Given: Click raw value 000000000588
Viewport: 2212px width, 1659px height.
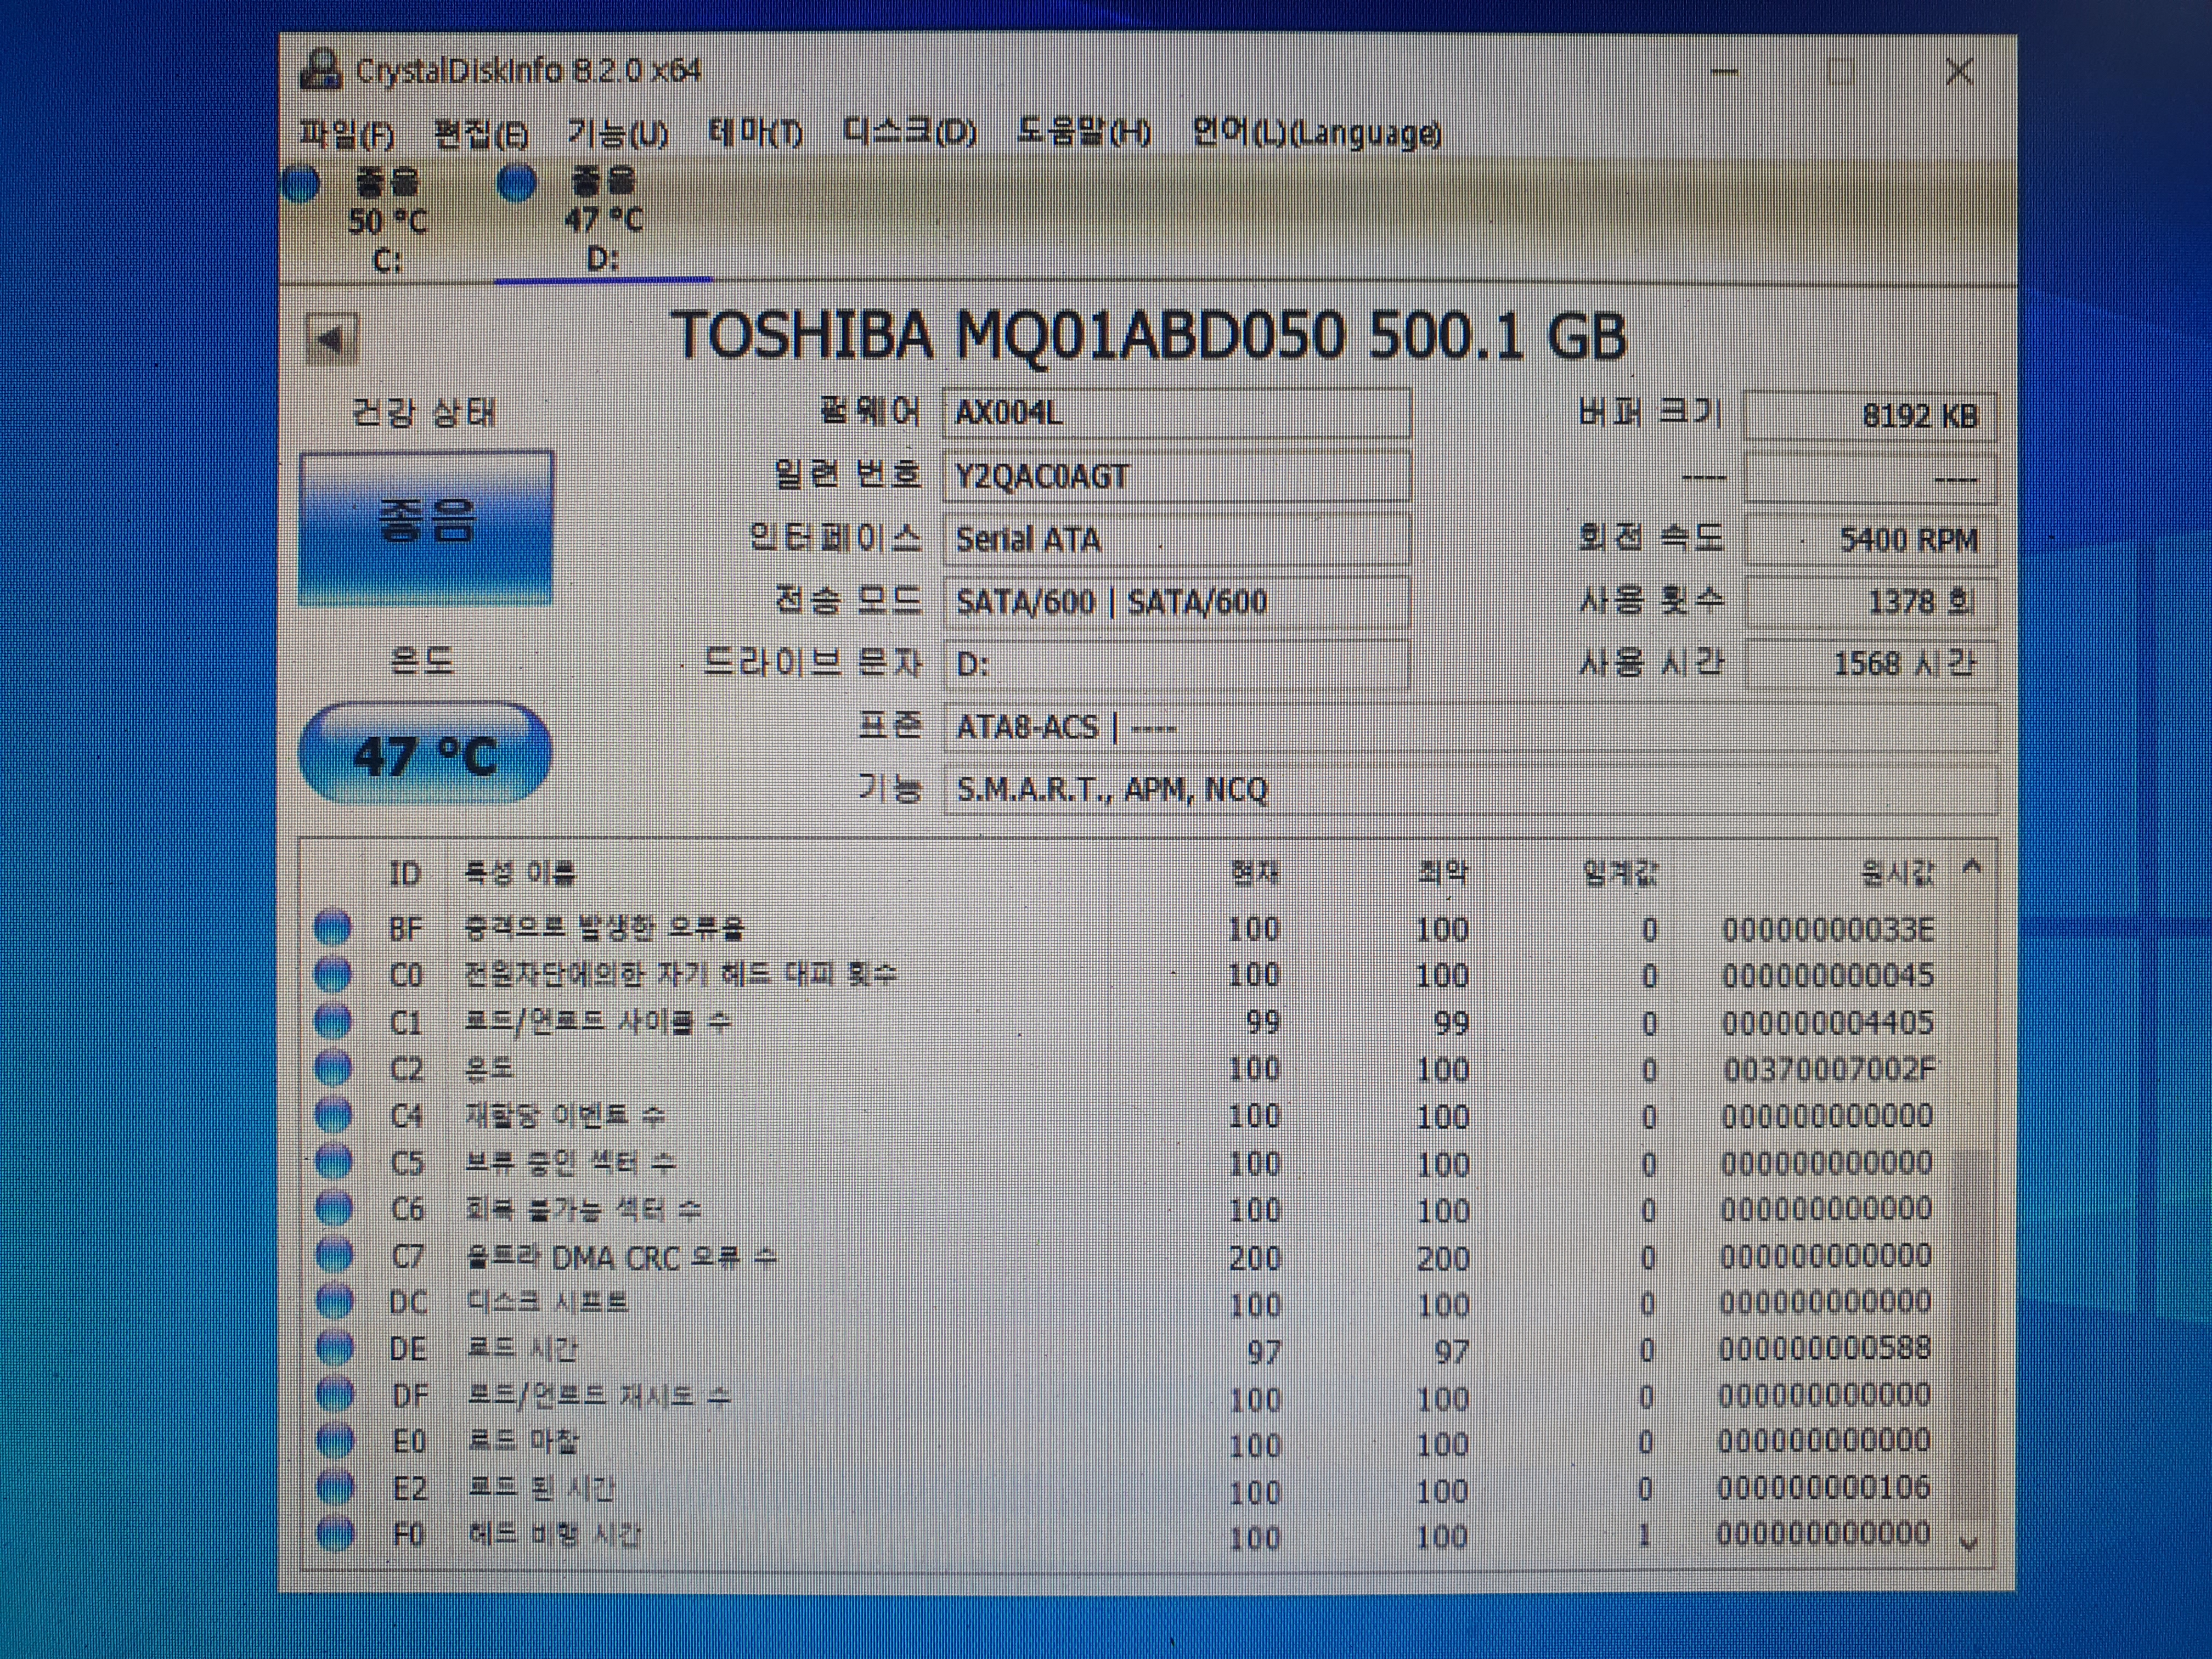Looking at the screenshot, I should pyautogui.click(x=1825, y=1348).
